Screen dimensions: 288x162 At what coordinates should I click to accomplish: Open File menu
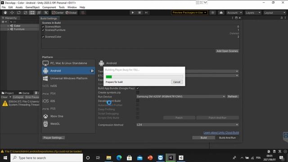tap(4, 7)
